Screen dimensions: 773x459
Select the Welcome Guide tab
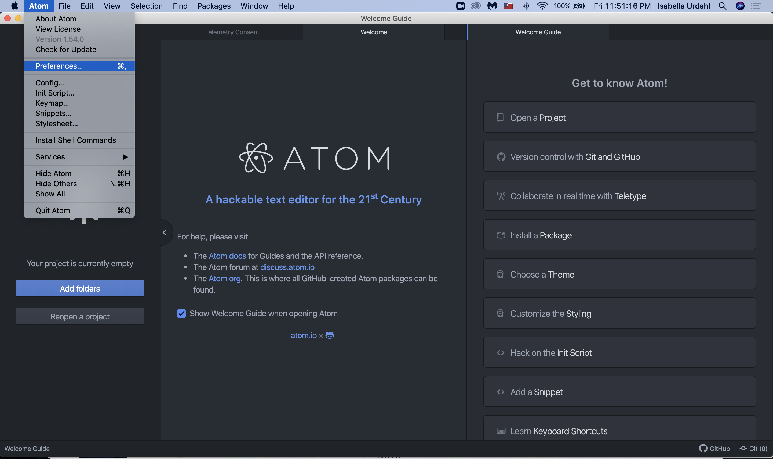pos(538,32)
